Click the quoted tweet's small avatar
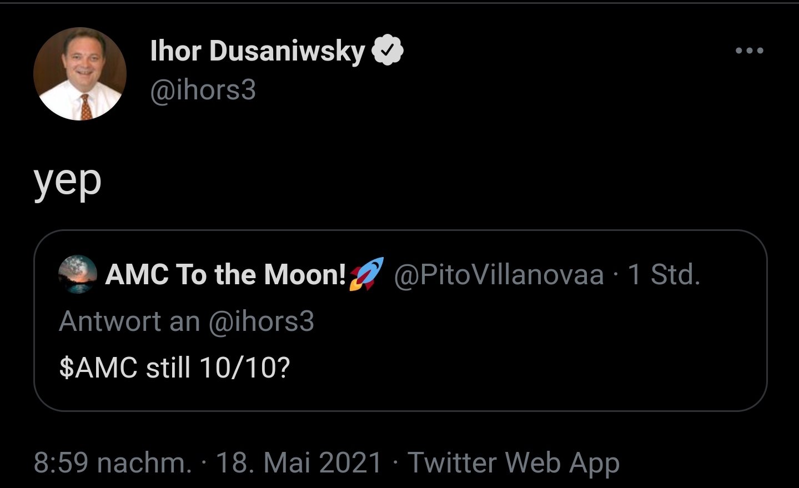Screen dimensions: 799x488 tap(78, 274)
